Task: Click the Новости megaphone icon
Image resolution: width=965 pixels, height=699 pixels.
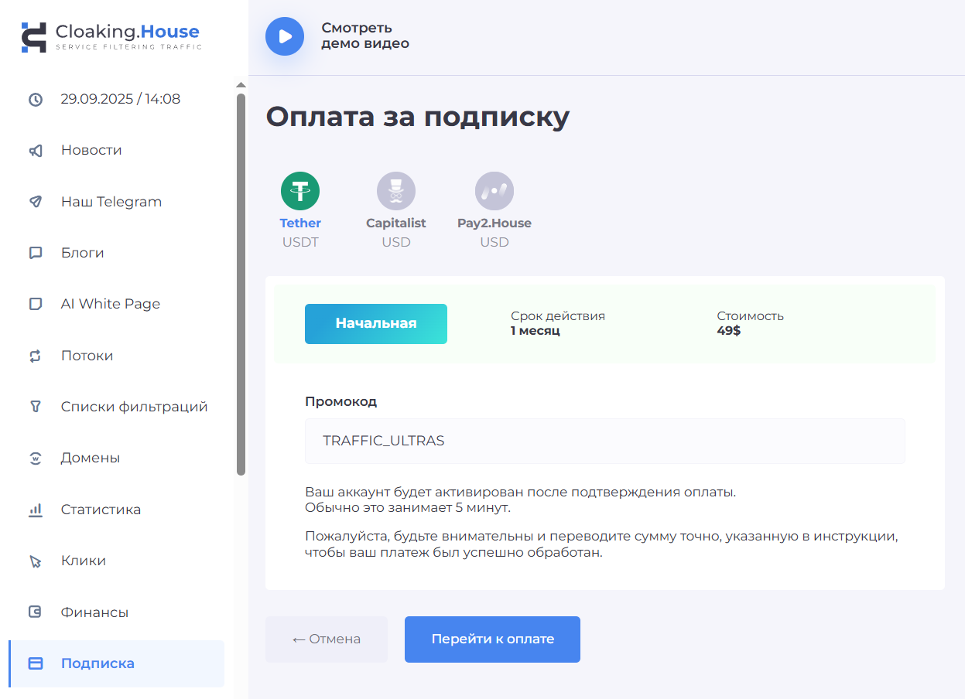Action: click(x=36, y=151)
